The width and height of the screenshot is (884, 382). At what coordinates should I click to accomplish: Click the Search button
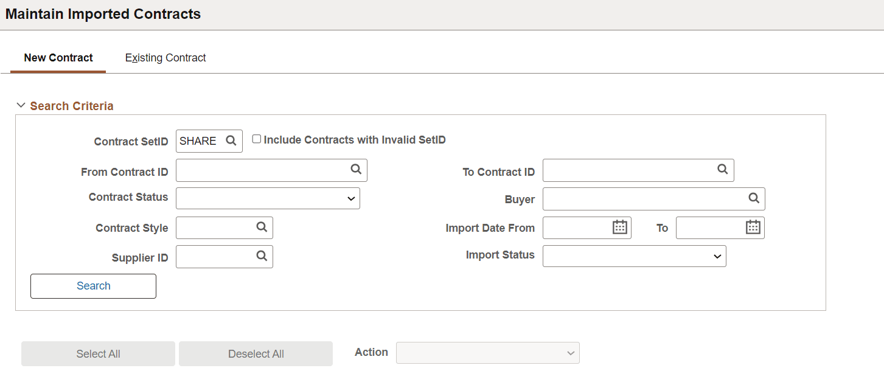(x=93, y=285)
